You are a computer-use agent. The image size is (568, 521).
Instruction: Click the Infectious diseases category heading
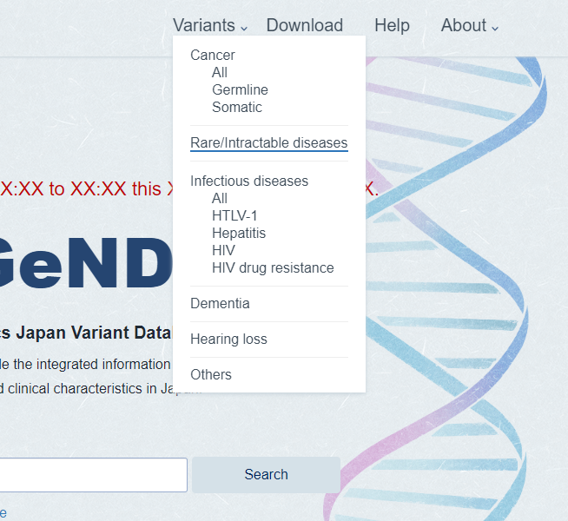[249, 181]
